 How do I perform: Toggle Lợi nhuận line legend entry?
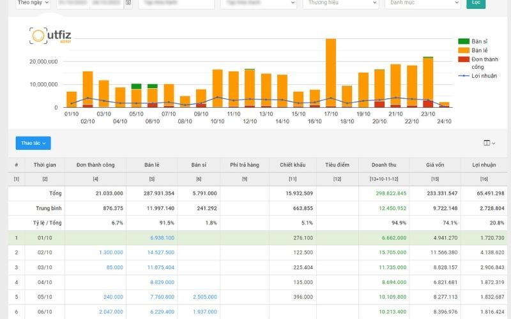coord(478,76)
